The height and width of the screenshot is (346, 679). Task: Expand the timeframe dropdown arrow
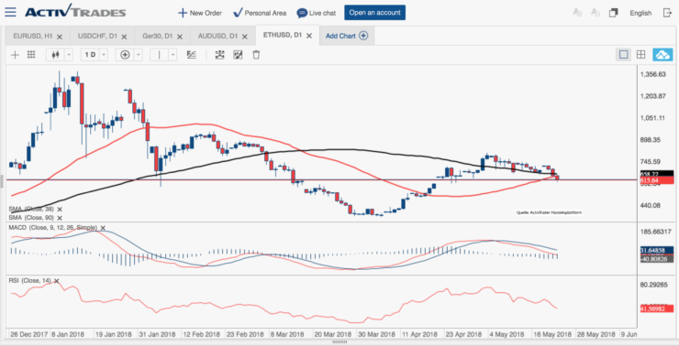pos(105,55)
